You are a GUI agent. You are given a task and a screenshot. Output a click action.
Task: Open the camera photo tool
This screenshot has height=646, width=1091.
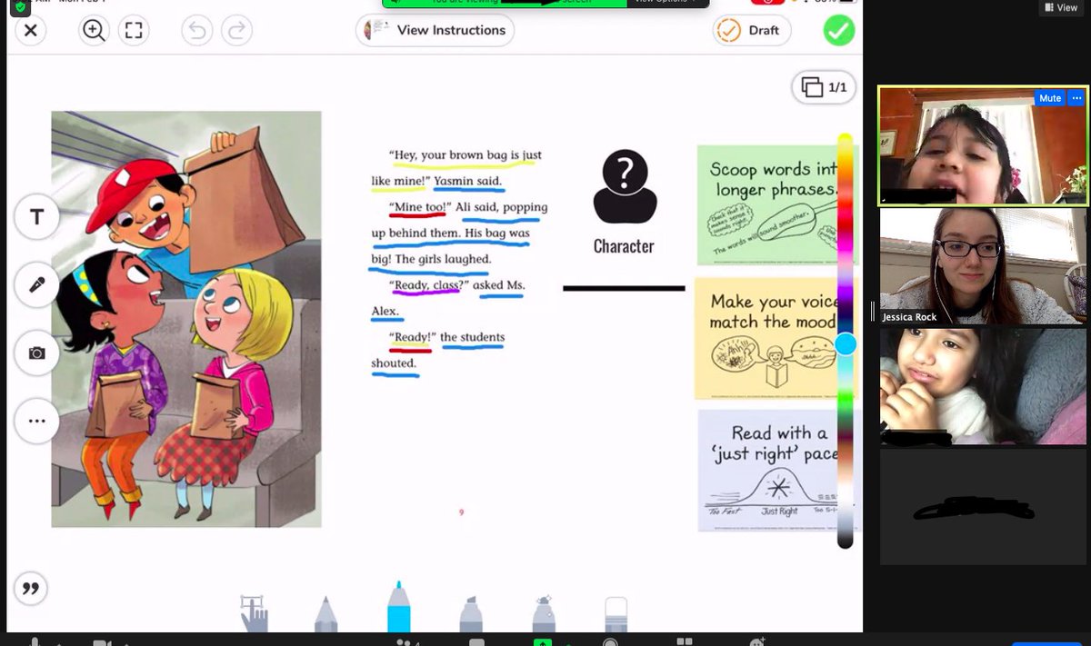[37, 353]
